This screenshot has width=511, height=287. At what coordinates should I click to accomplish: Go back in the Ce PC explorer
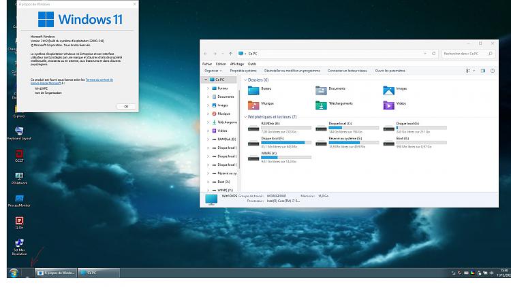click(x=205, y=54)
